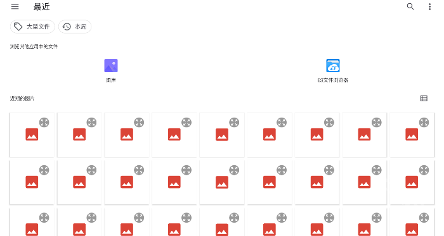Open the ES文件浏览器 app icon
This screenshot has height=236, width=444.
(x=333, y=66)
